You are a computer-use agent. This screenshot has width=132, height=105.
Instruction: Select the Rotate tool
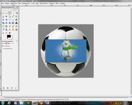click(x=16, y=20)
